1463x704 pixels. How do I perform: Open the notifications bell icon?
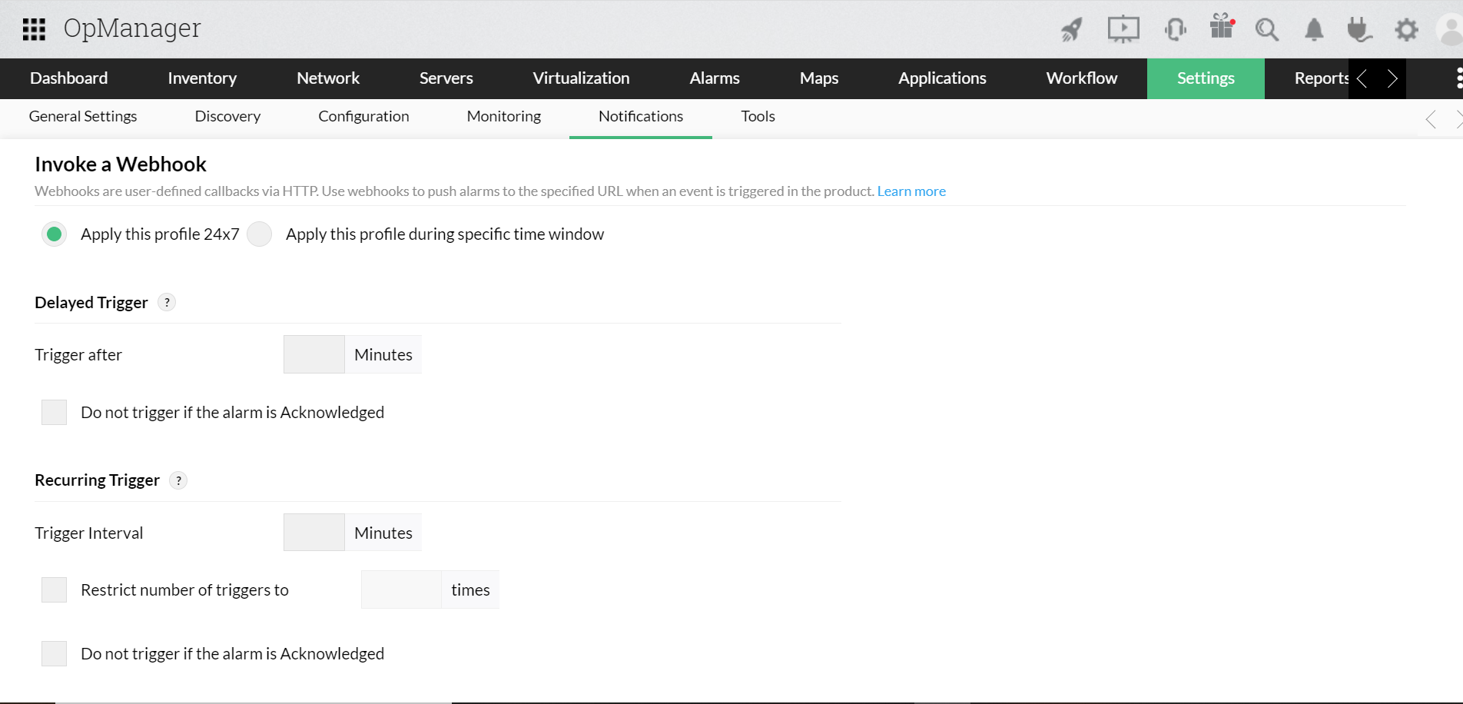[x=1313, y=31]
